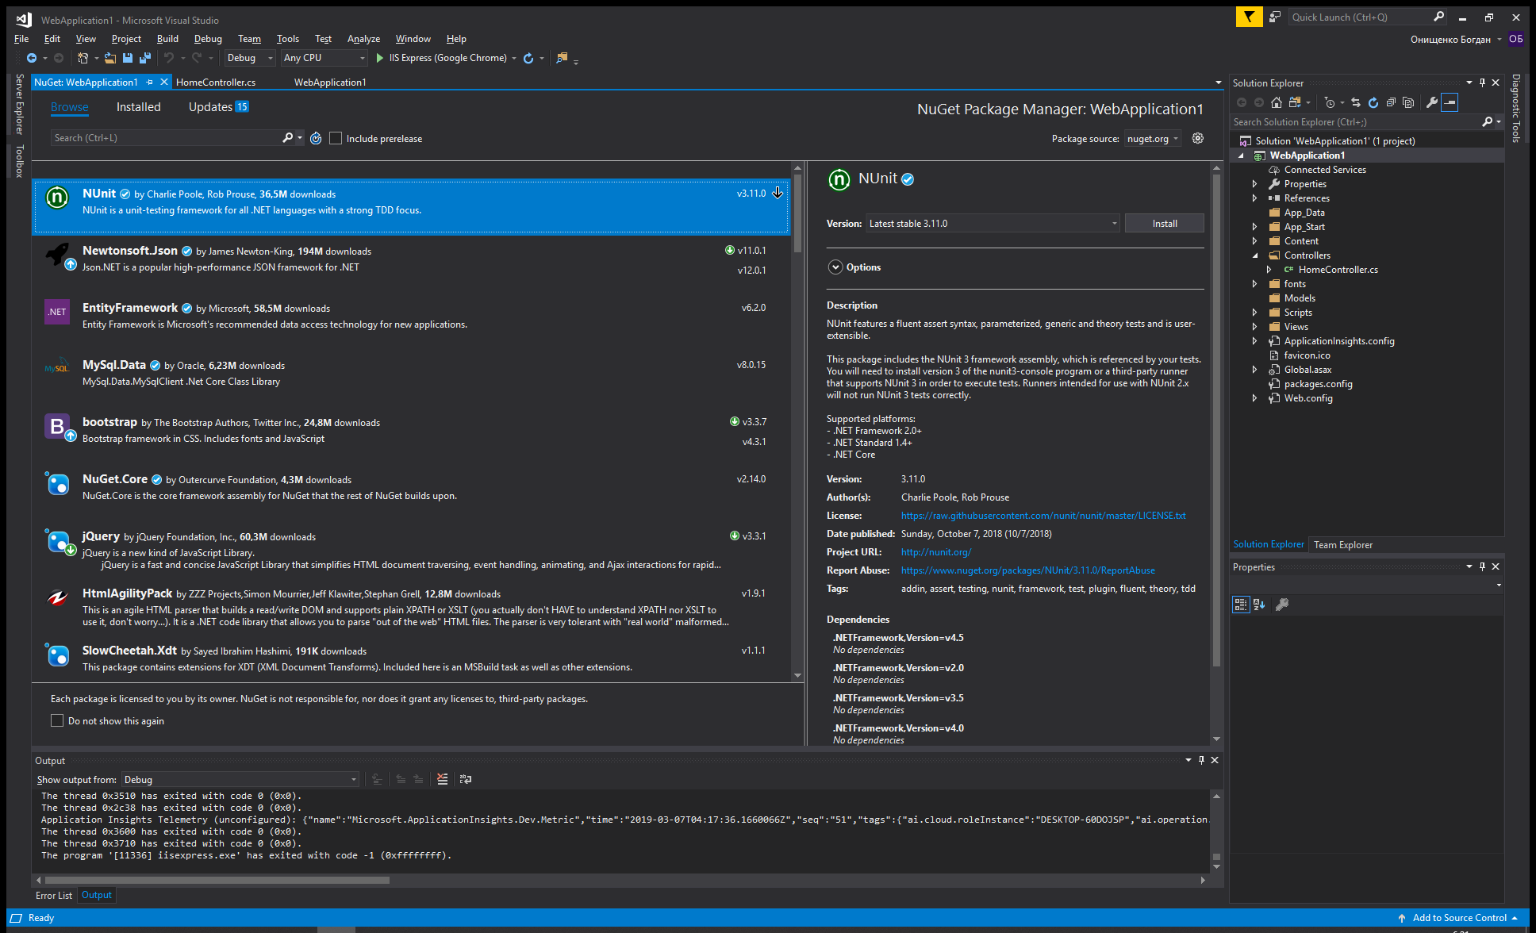Click Categorized icon in Properties panel
The width and height of the screenshot is (1536, 933).
1241,605
